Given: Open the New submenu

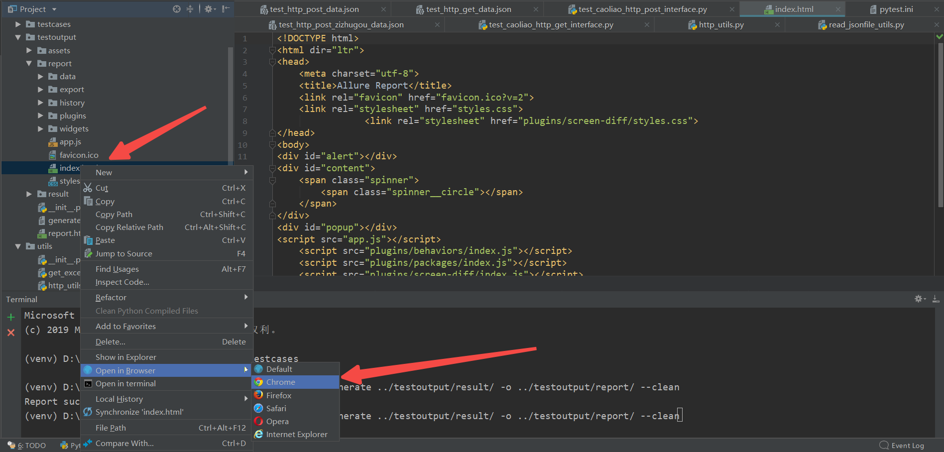Looking at the screenshot, I should click(x=167, y=172).
